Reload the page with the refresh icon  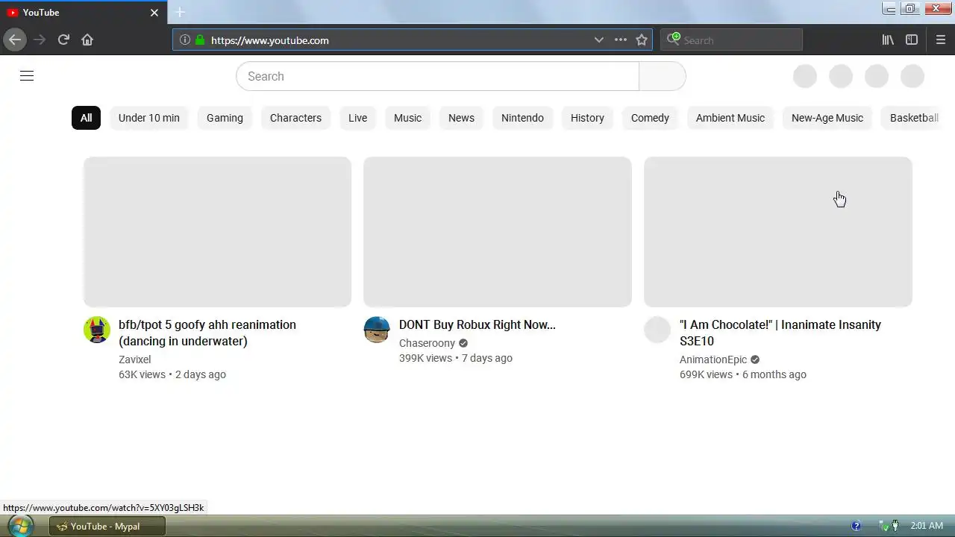pyautogui.click(x=63, y=40)
